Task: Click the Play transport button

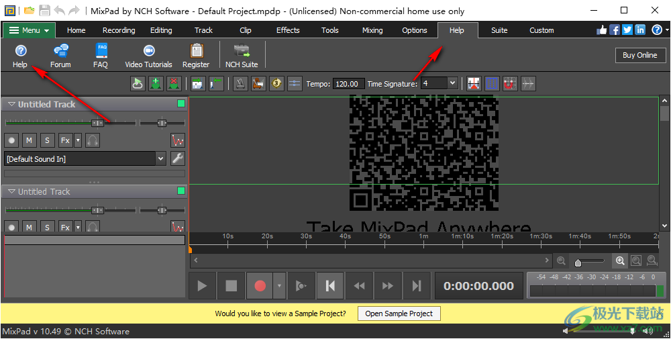Action: (x=203, y=285)
